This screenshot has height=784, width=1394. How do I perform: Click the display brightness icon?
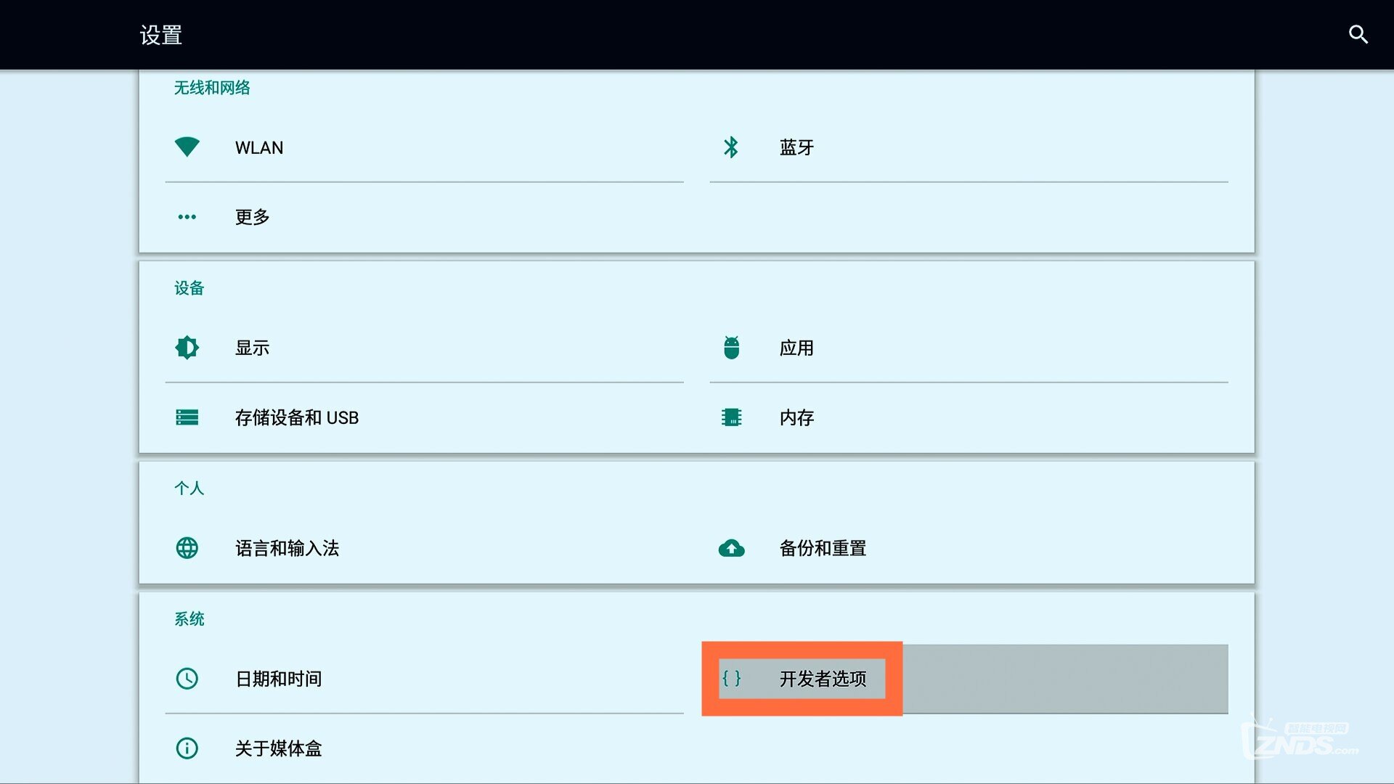click(x=187, y=348)
